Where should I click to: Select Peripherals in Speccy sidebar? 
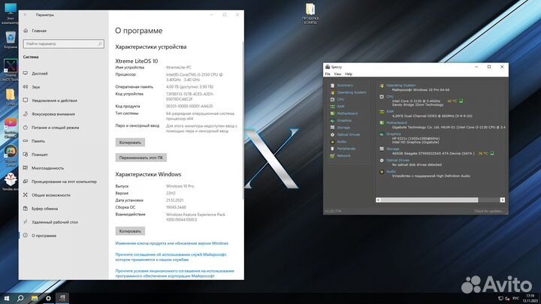pos(346,149)
